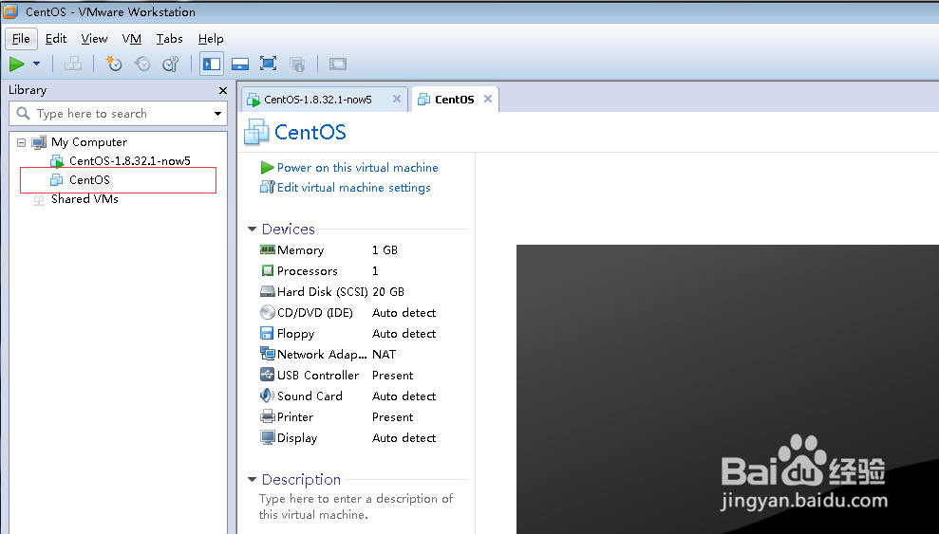Screen dimensions: 939x534
Task: Click the revert to snapshot toolbar icon
Action: [x=142, y=64]
